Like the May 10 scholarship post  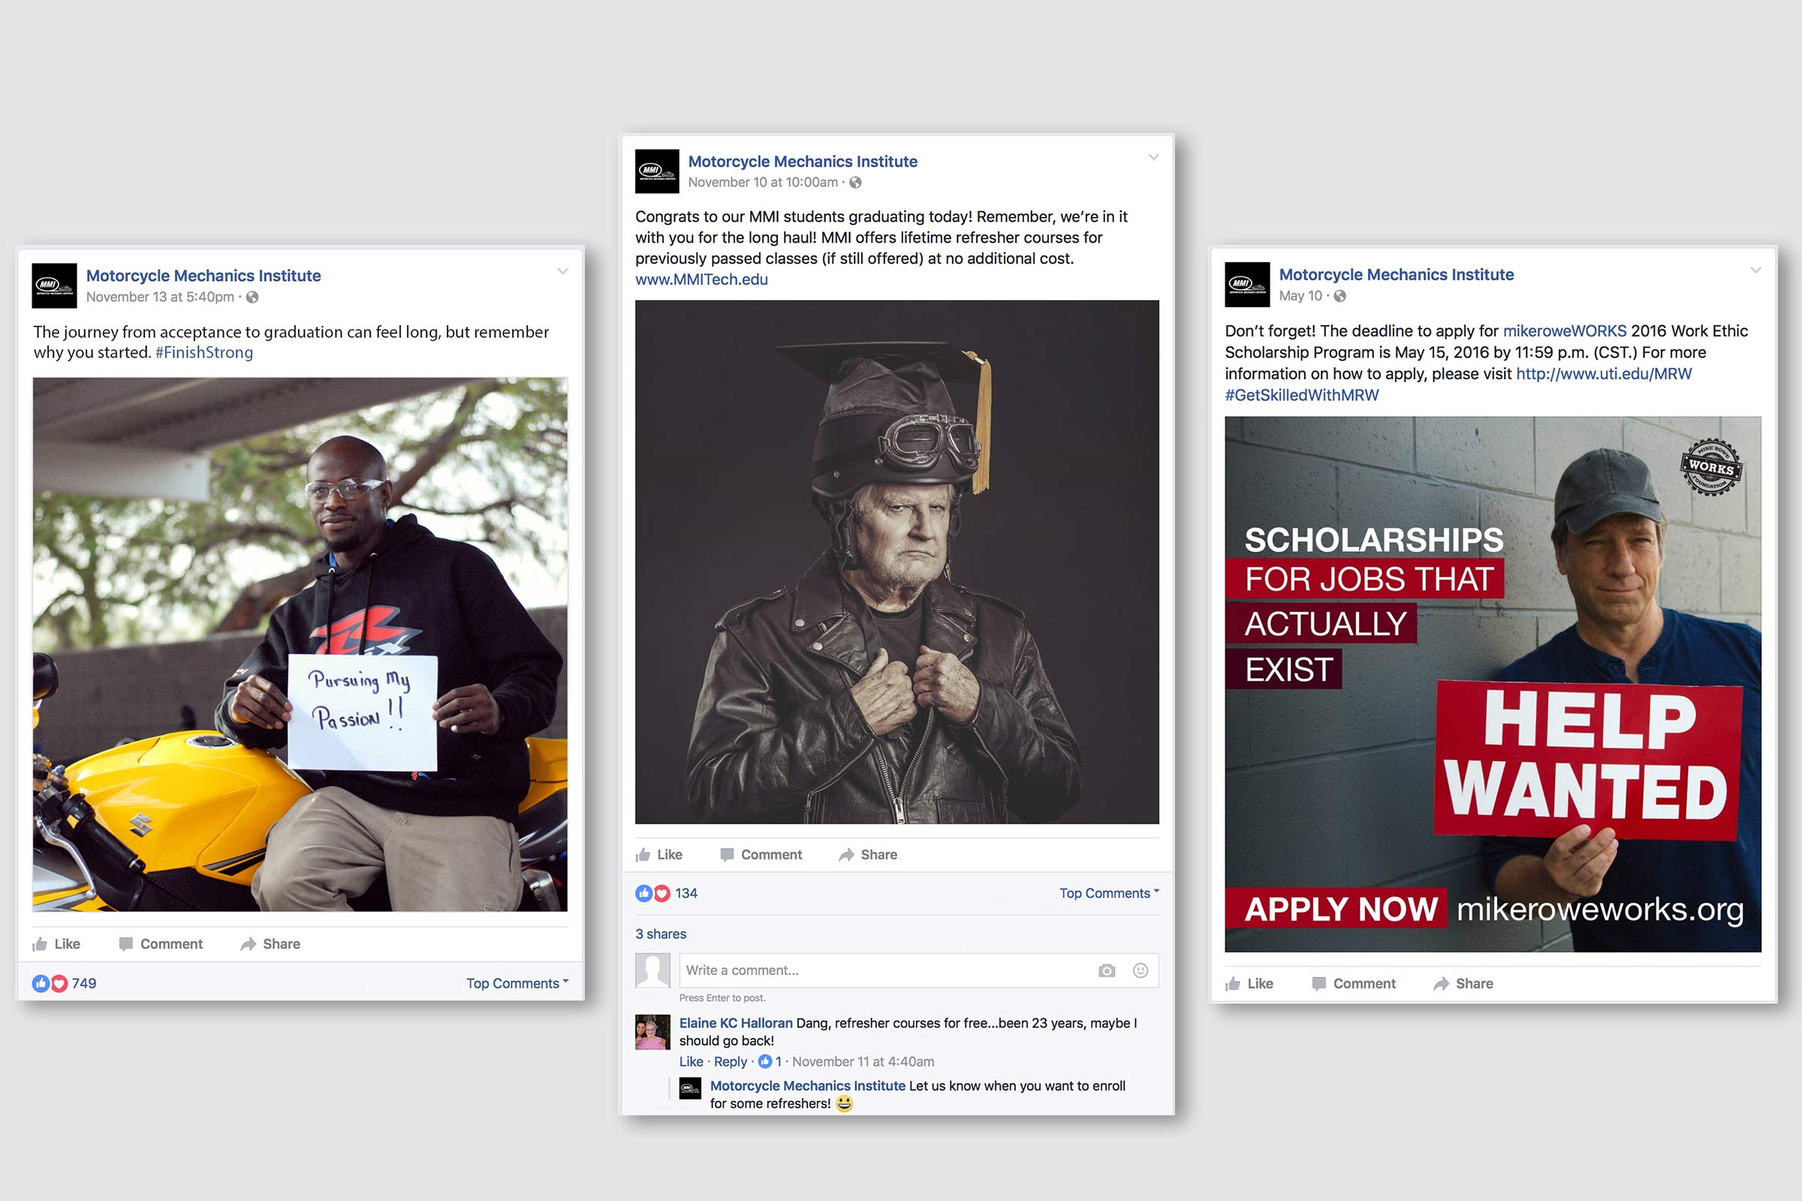(x=1249, y=983)
